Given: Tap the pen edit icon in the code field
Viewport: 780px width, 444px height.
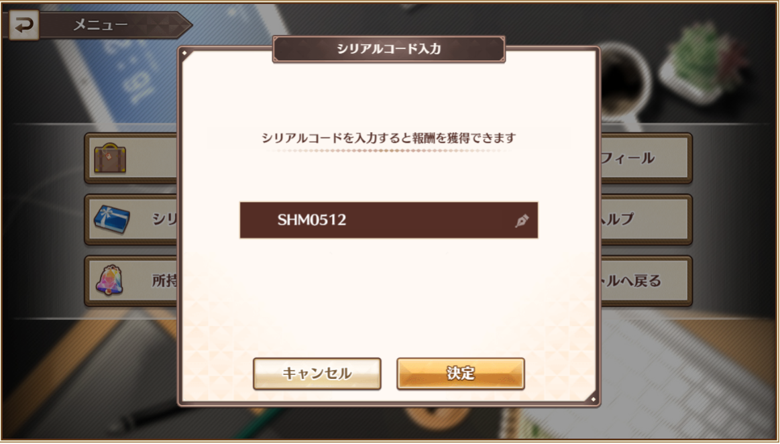Looking at the screenshot, I should point(521,220).
